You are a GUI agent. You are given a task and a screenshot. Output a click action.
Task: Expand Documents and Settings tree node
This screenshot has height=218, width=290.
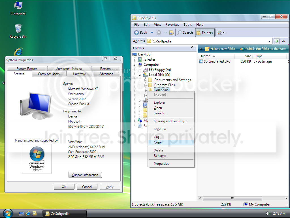[145, 80]
